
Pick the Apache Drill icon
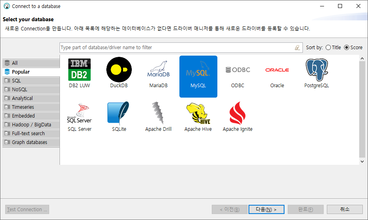158,113
